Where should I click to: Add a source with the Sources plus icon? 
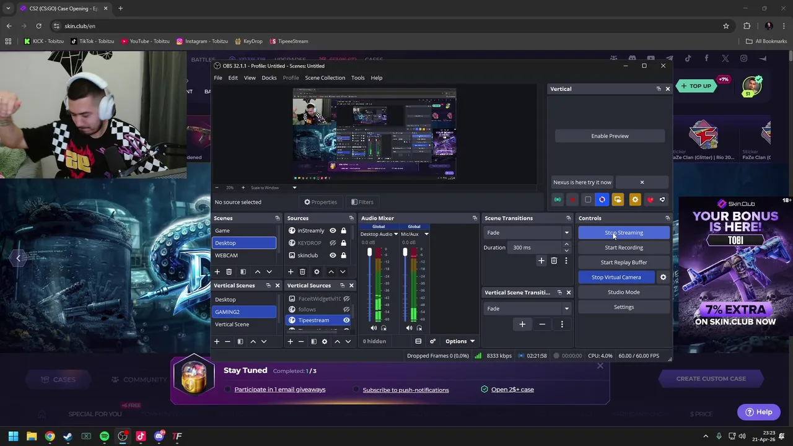click(x=290, y=271)
